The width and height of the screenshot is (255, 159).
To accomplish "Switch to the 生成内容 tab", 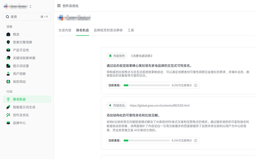I will coord(65,30).
